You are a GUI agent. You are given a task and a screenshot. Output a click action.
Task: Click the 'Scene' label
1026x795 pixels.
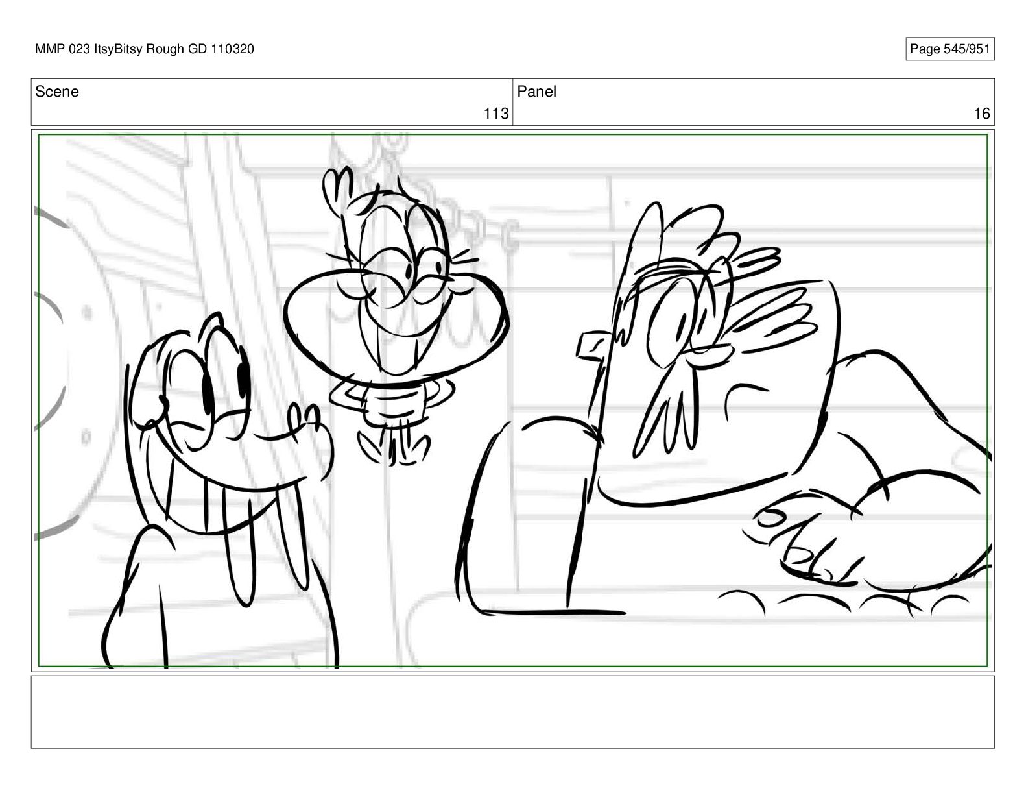[x=57, y=92]
